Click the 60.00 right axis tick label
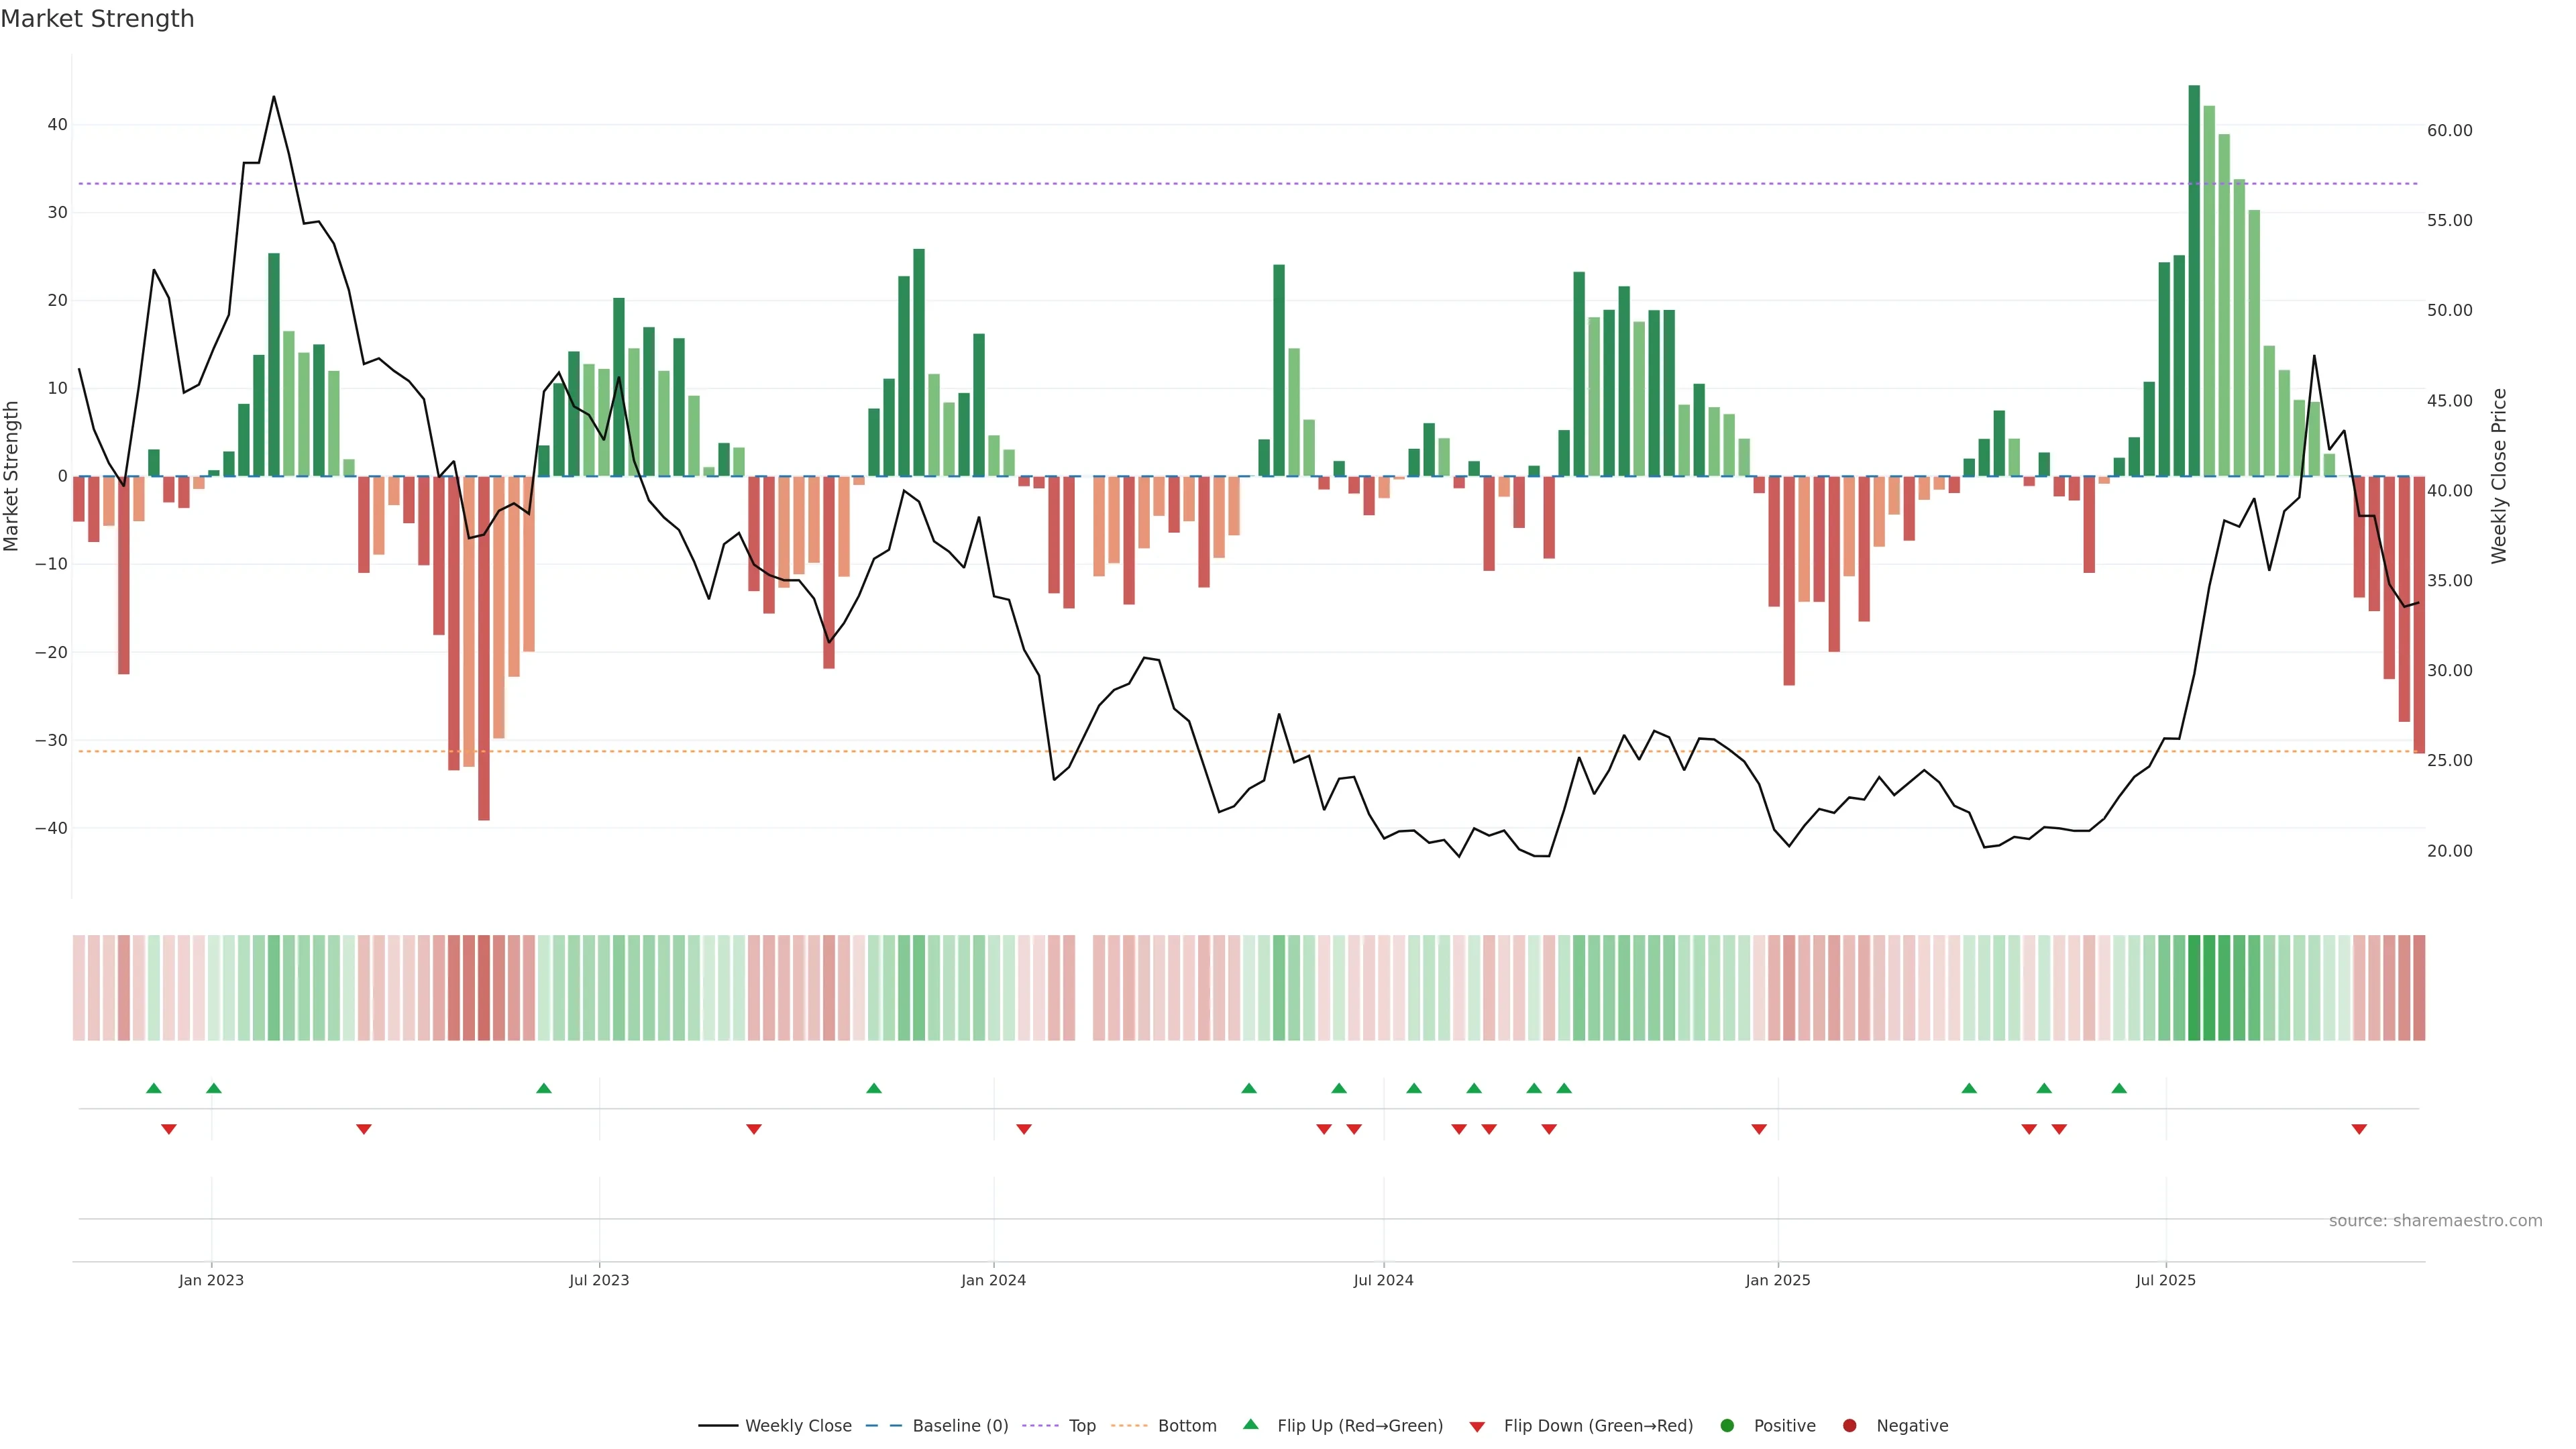Image resolution: width=2576 pixels, height=1449 pixels. (2449, 131)
